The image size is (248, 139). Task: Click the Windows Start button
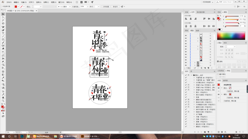point(3,136)
